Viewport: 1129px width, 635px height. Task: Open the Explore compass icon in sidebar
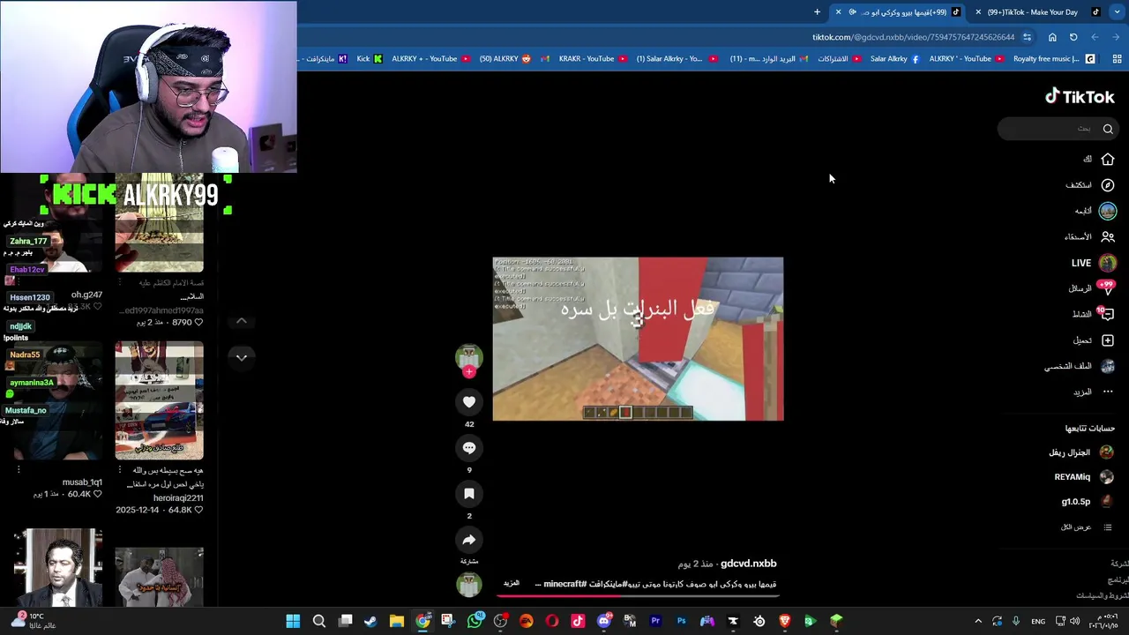pos(1108,185)
